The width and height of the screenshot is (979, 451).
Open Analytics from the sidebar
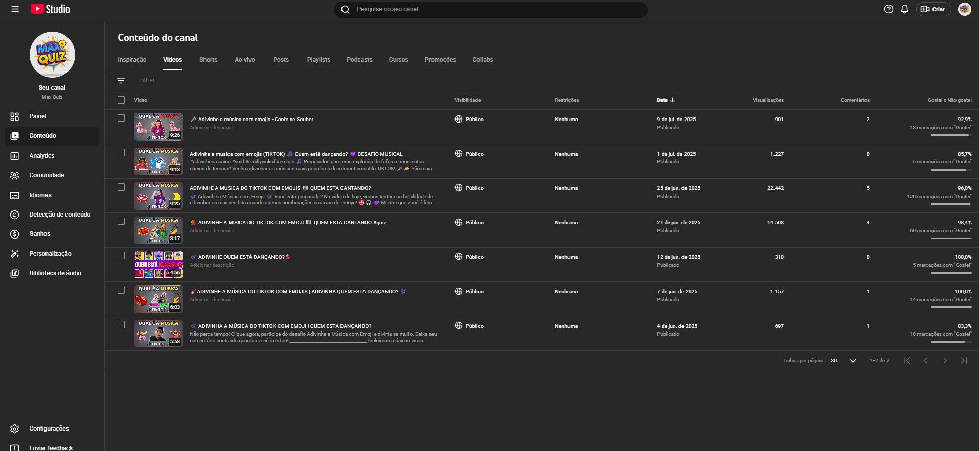pyautogui.click(x=41, y=156)
